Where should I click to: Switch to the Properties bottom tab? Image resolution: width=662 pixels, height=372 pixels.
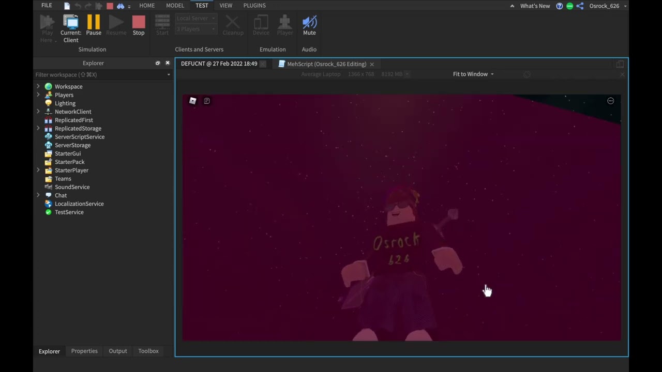84,351
